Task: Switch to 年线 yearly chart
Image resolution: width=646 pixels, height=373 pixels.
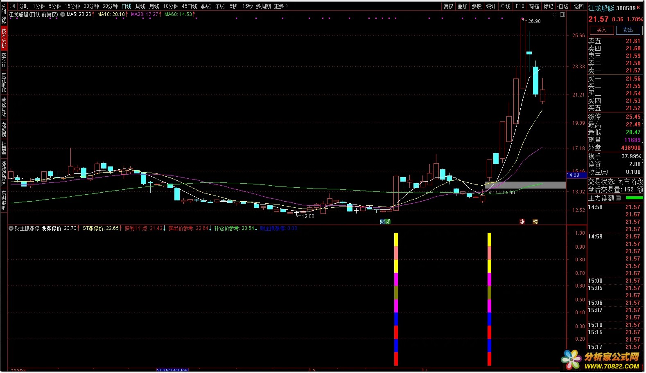Action: pos(220,6)
